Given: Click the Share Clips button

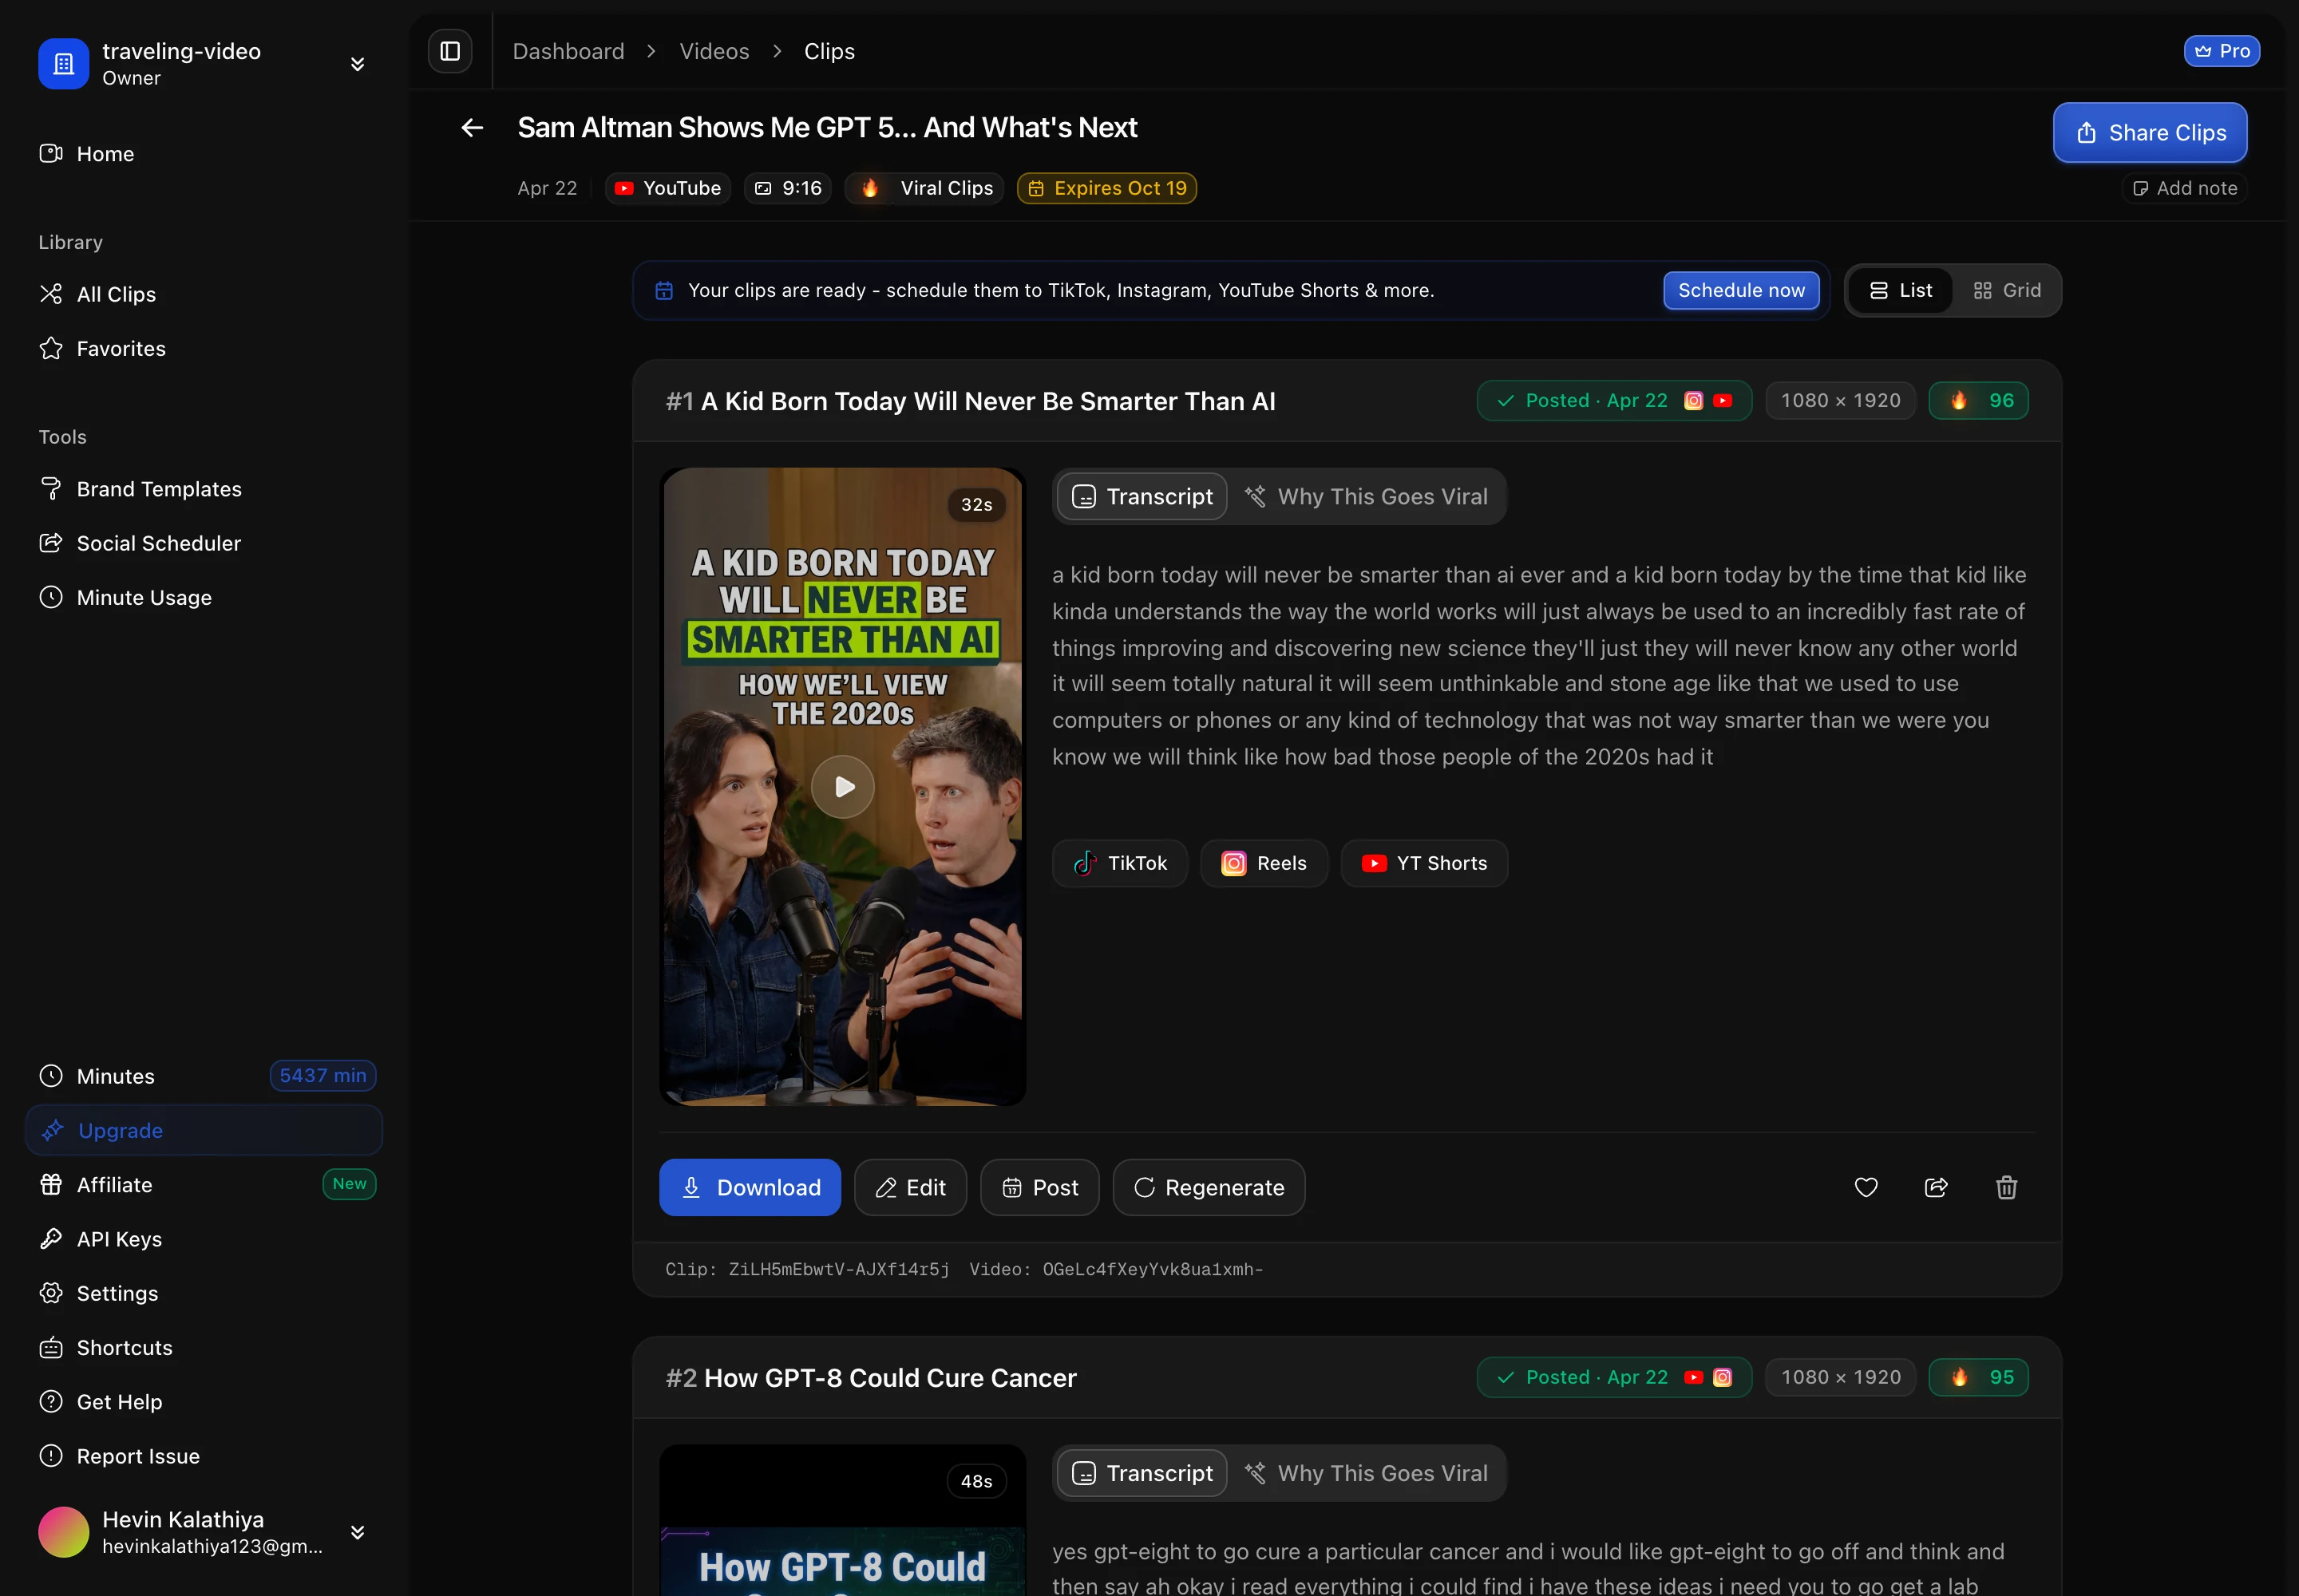Looking at the screenshot, I should click(x=2149, y=133).
